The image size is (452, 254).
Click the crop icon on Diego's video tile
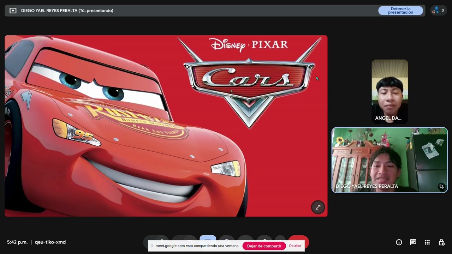pos(441,187)
